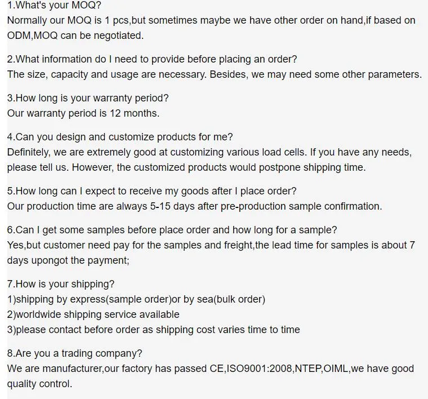This screenshot has width=428, height=399.
Task: Click the "How long is your warranty period?" question
Action: pyautogui.click(x=88, y=98)
